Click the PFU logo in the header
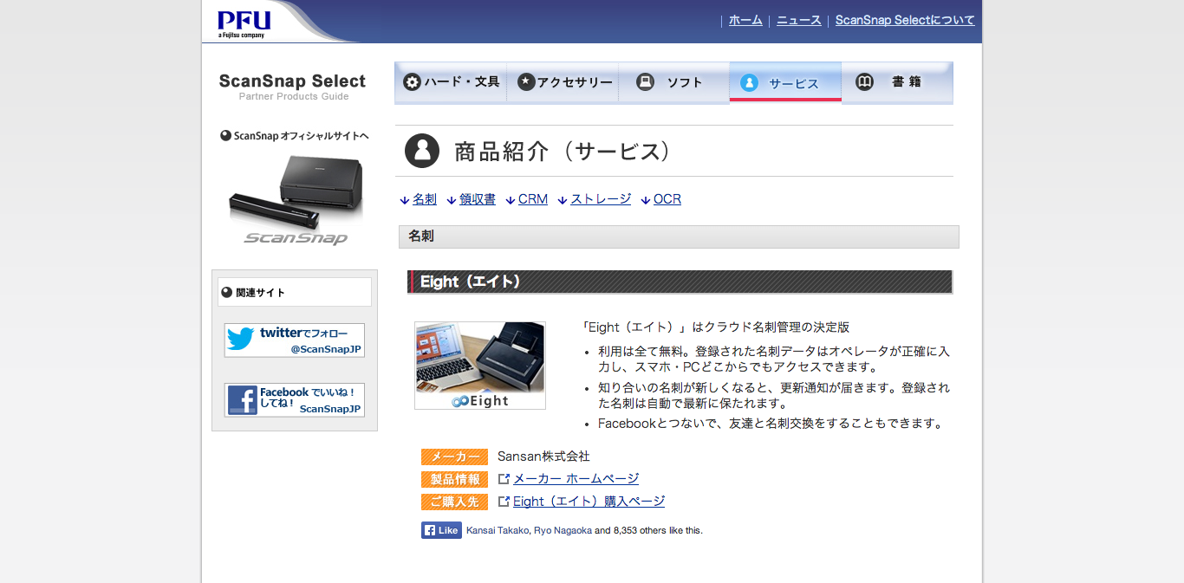 pos(244,23)
